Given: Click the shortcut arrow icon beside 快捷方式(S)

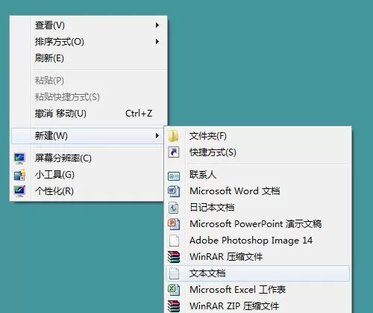Looking at the screenshot, I should coord(174,152).
